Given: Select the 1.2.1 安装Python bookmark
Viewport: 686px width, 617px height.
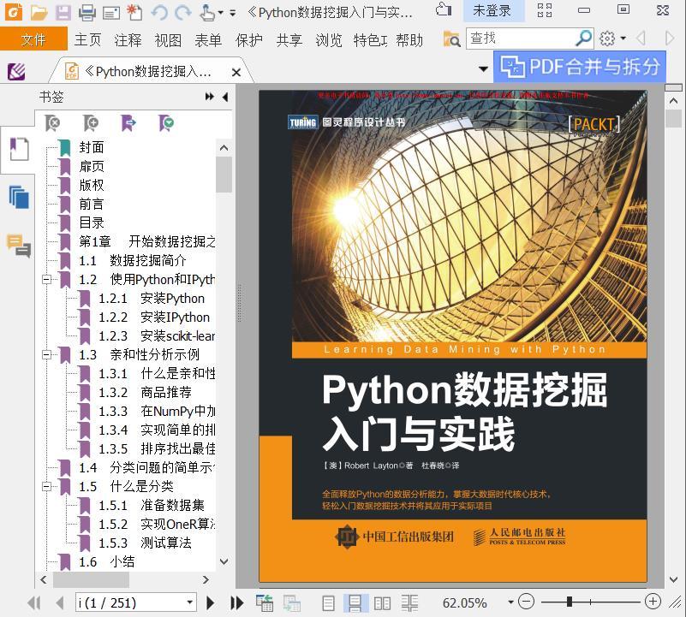Looking at the screenshot, I should [152, 298].
